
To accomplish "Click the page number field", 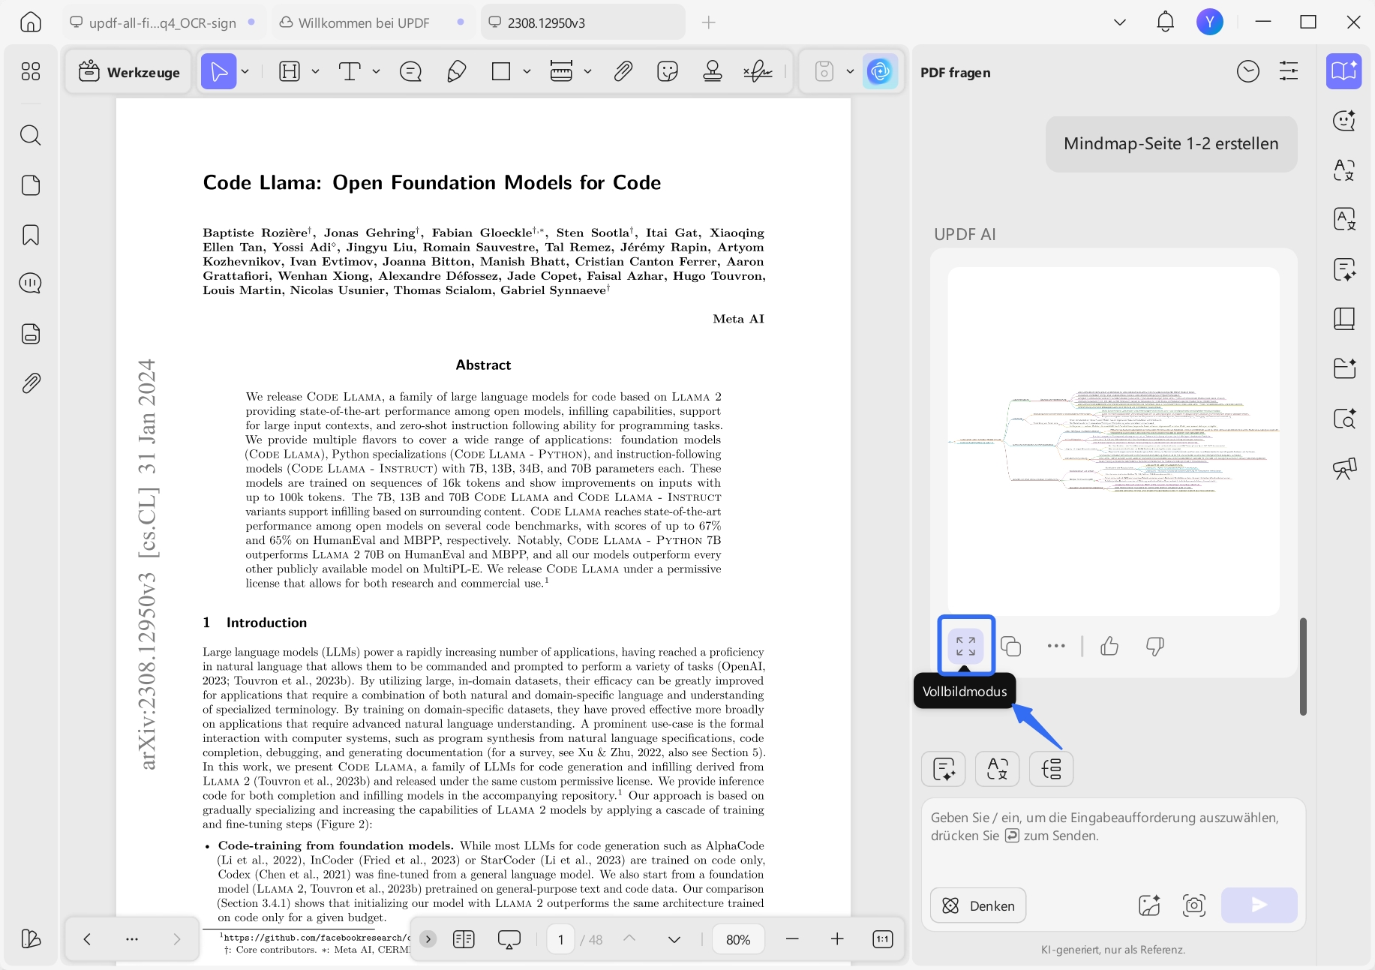I will click(560, 939).
